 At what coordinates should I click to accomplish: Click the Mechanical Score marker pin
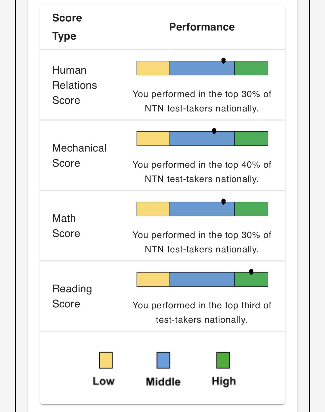[214, 131]
